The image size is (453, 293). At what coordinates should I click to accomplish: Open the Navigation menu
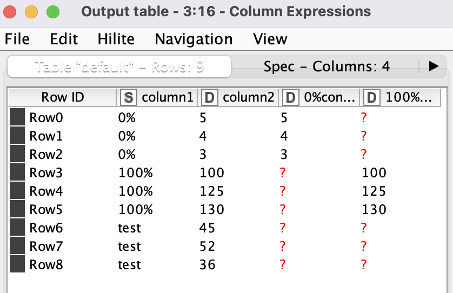194,39
